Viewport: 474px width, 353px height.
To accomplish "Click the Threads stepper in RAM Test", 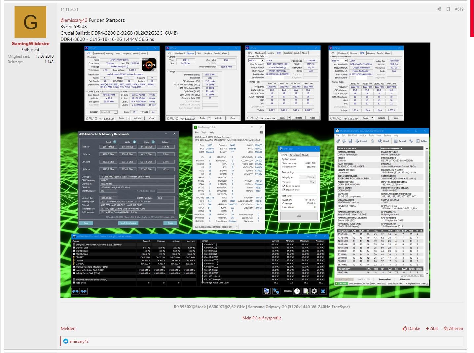I will 313,182.
